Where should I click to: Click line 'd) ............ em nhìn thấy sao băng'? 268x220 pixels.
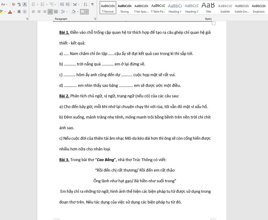click(x=120, y=85)
